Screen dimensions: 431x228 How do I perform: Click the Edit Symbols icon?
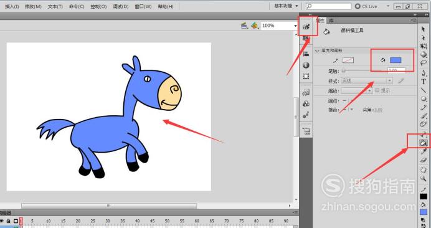point(255,26)
